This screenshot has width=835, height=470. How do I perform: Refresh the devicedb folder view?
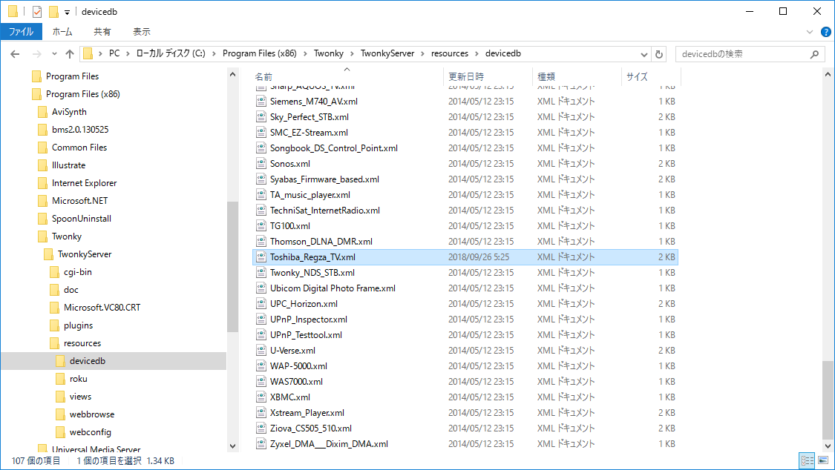(659, 54)
